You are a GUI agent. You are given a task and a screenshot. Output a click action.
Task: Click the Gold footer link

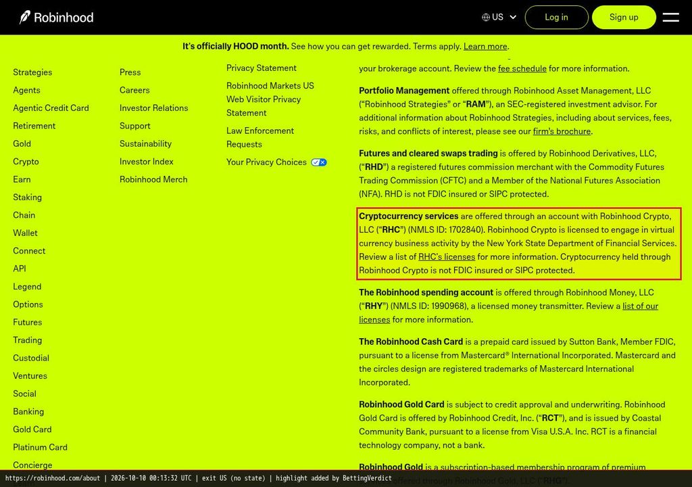[22, 143]
